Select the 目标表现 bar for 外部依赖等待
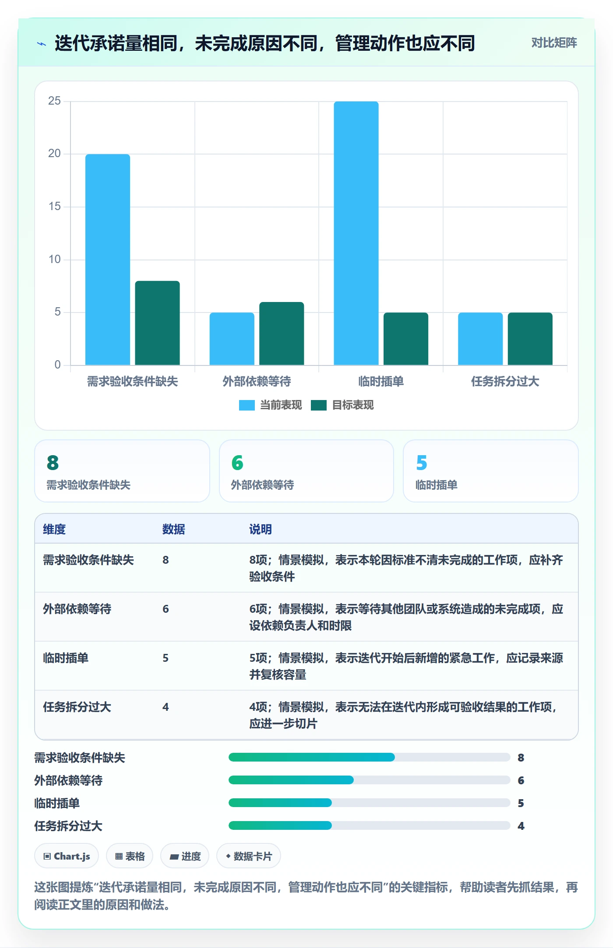This screenshot has width=613, height=948. pos(282,334)
